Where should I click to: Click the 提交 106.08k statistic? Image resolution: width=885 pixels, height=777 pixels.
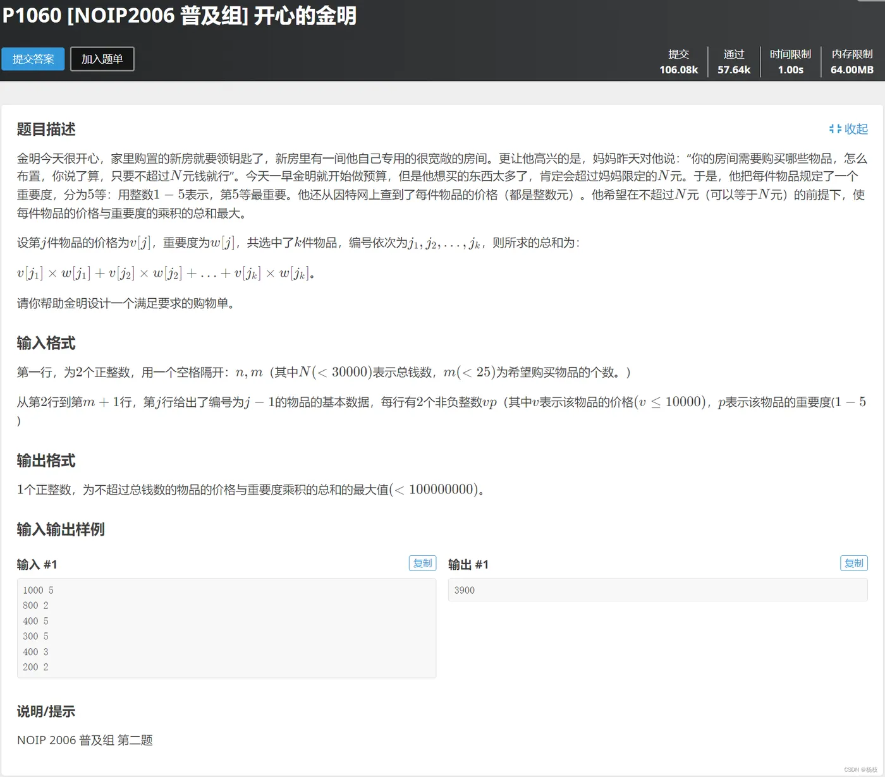[678, 62]
